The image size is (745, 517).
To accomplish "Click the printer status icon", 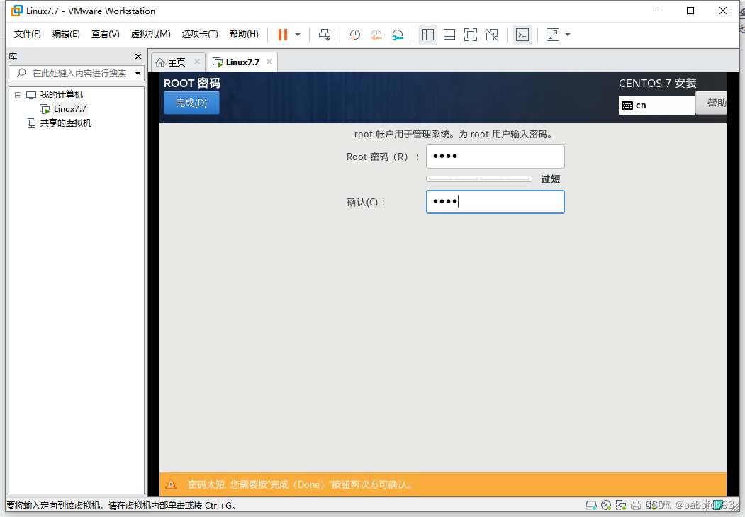I will click(636, 505).
